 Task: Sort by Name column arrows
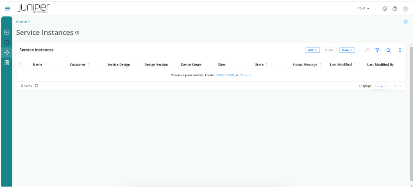coord(45,65)
